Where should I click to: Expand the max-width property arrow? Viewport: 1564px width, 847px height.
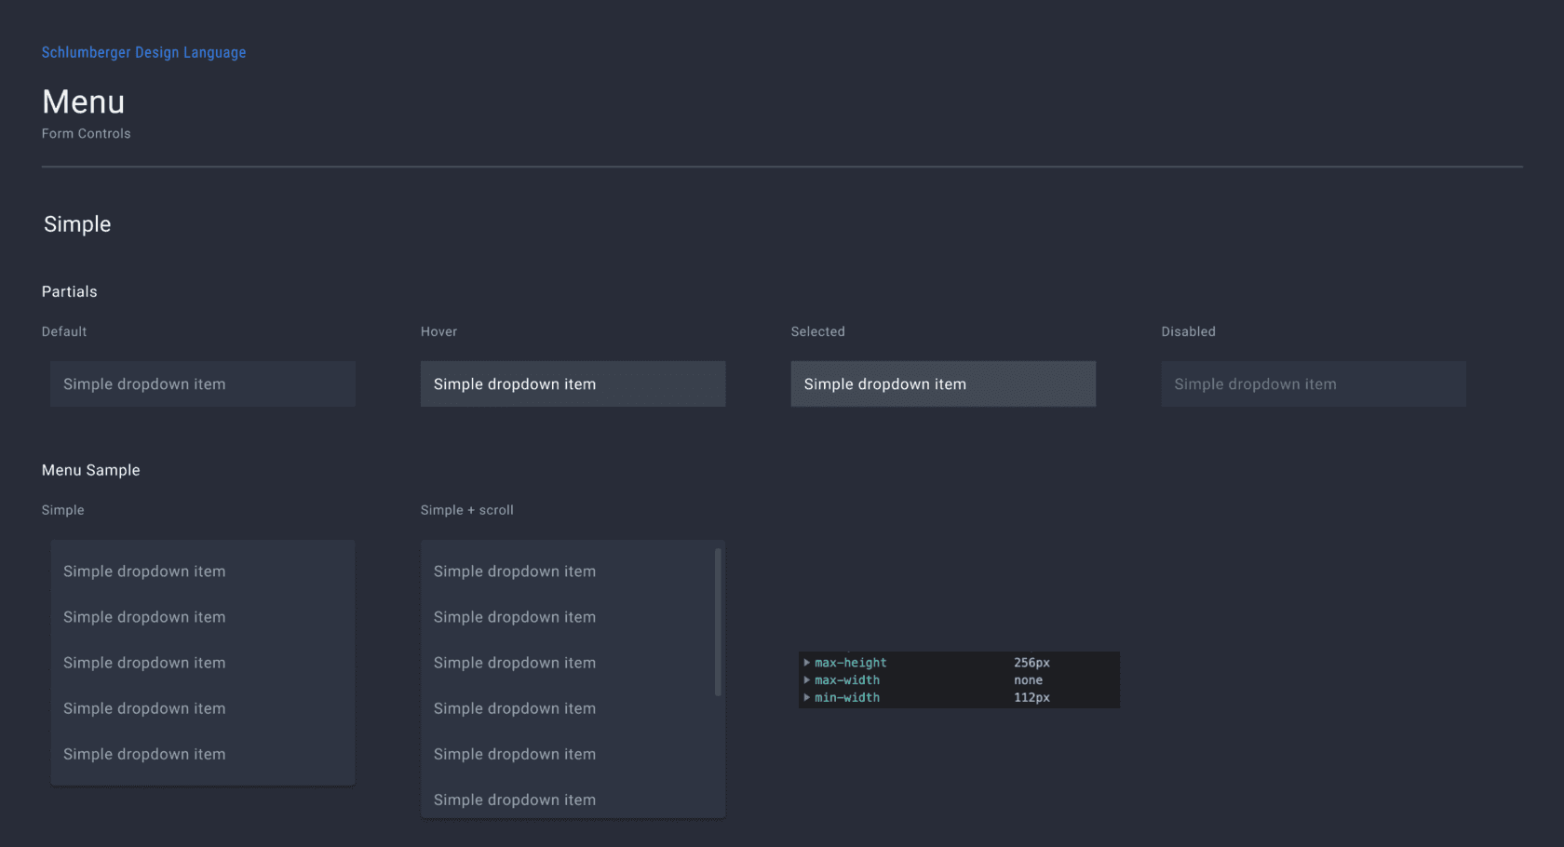tap(806, 680)
